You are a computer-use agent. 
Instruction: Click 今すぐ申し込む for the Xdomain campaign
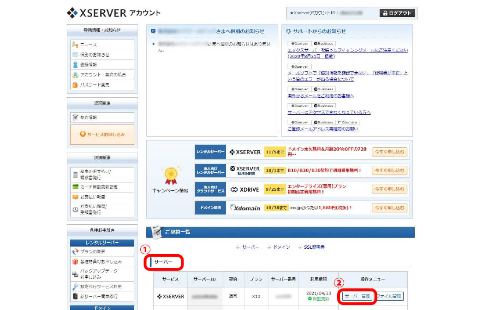pos(389,208)
